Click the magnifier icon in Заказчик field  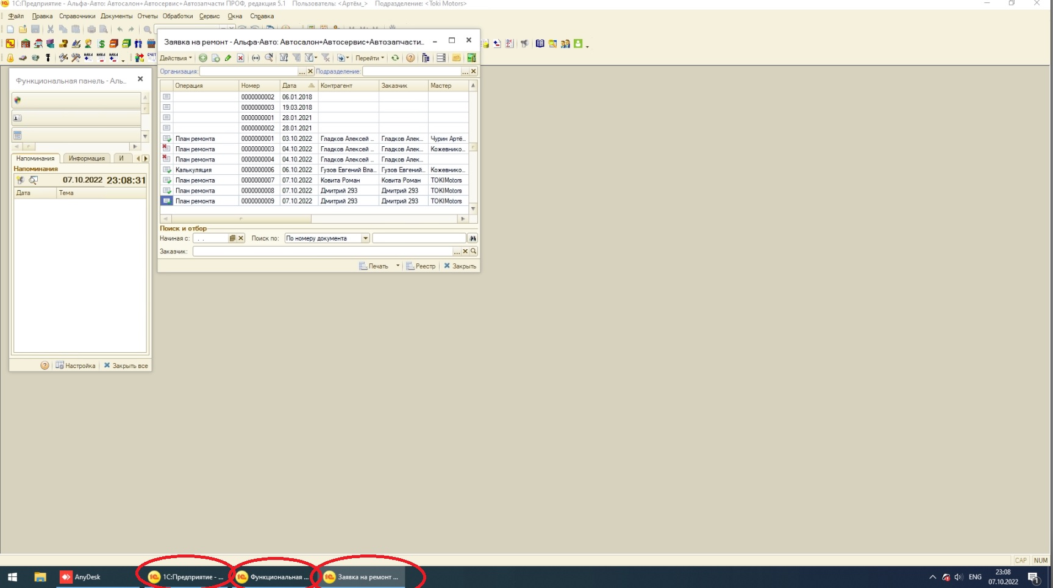click(473, 251)
